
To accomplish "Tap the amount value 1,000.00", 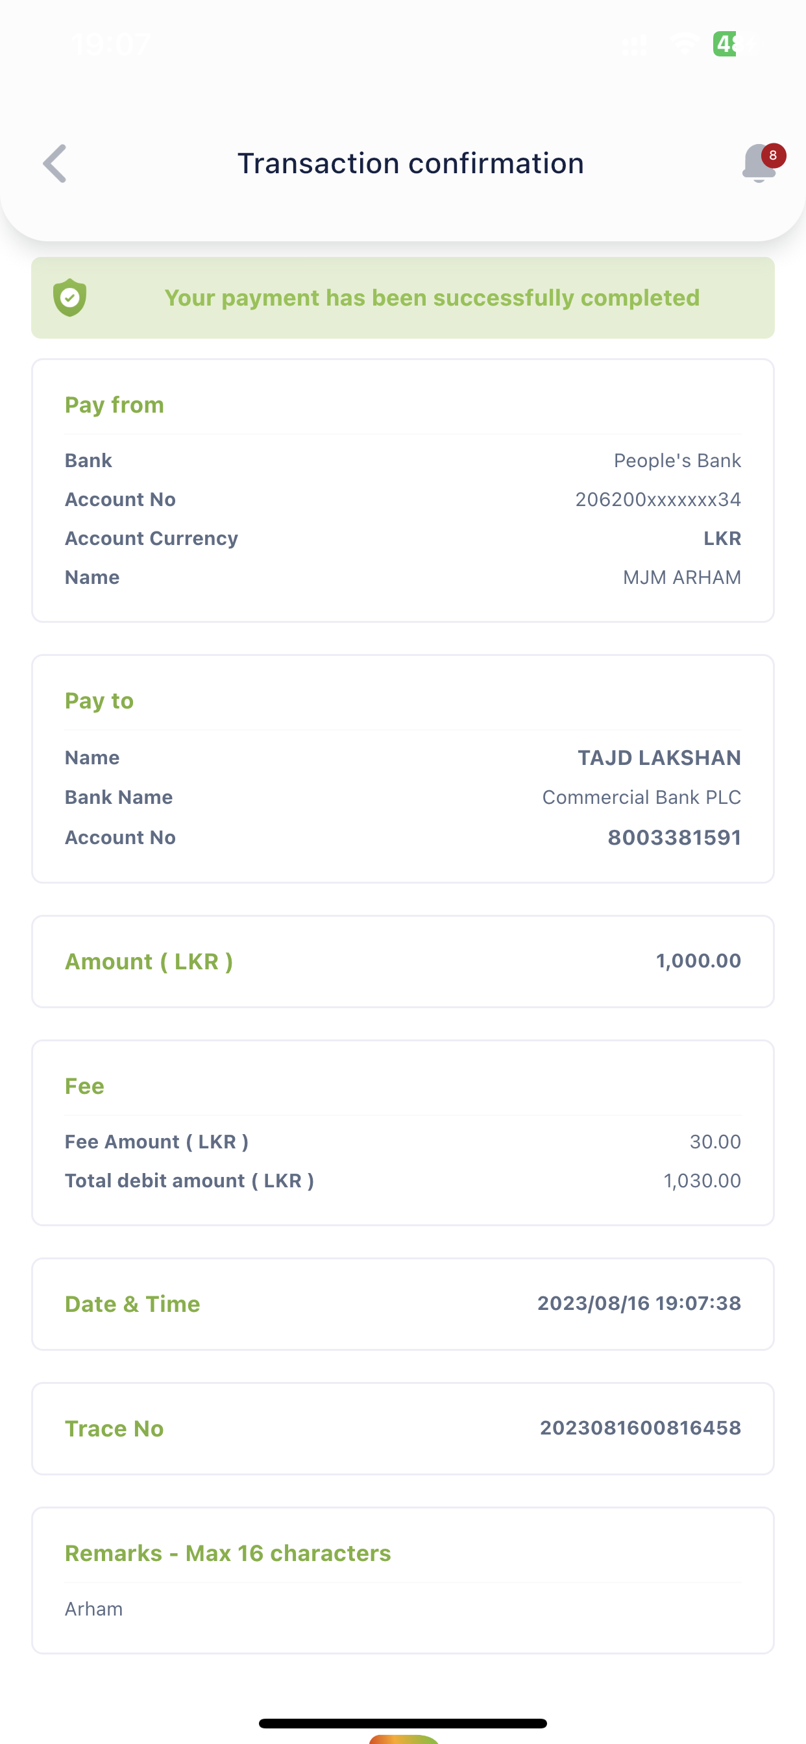I will coord(698,961).
